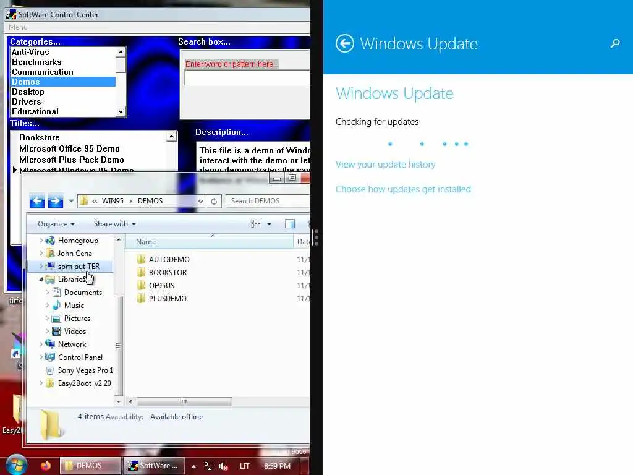Click Choose how updates get installed
The width and height of the screenshot is (633, 475).
pyautogui.click(x=403, y=189)
